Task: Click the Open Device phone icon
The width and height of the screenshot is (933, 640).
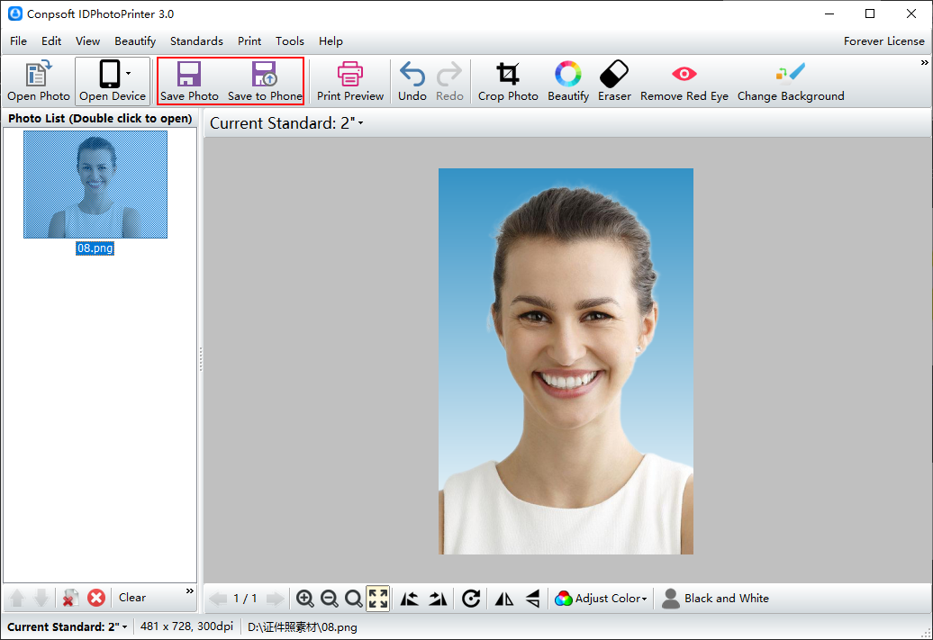Action: [110, 75]
